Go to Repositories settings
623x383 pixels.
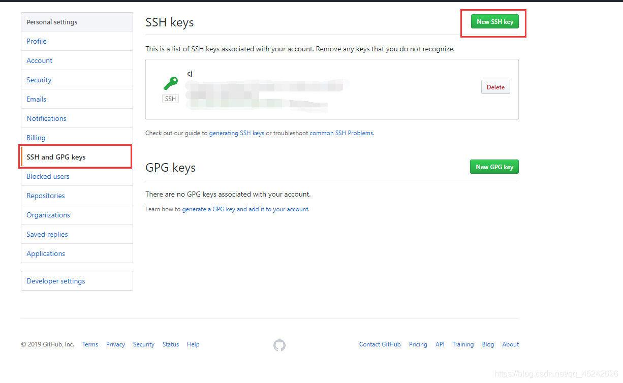point(45,195)
